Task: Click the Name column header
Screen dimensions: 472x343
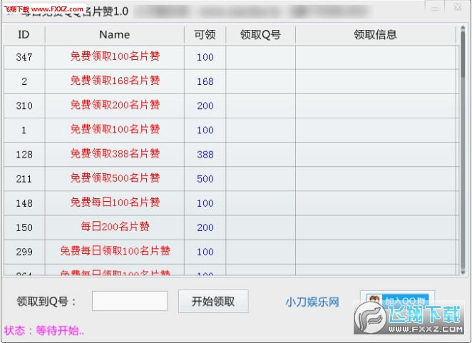Action: coord(114,35)
